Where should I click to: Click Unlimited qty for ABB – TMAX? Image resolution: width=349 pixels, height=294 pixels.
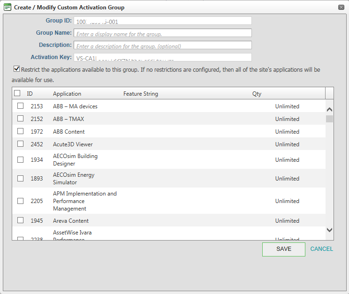[287, 119]
